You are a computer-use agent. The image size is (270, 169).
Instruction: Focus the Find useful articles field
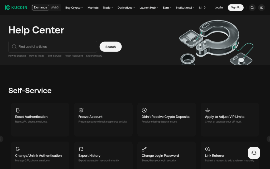coord(53,46)
